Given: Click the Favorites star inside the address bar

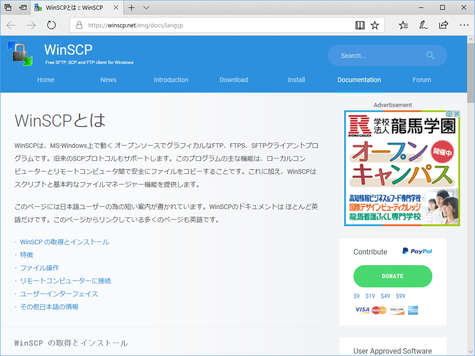Looking at the screenshot, I should pos(376,25).
